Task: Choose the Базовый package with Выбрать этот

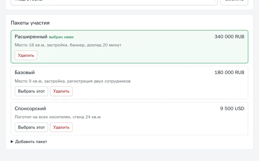Action: [x=31, y=91]
